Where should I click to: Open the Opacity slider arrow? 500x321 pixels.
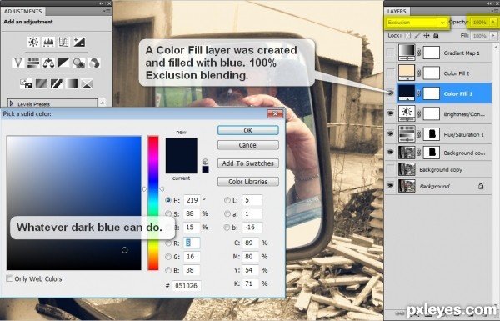(493, 22)
